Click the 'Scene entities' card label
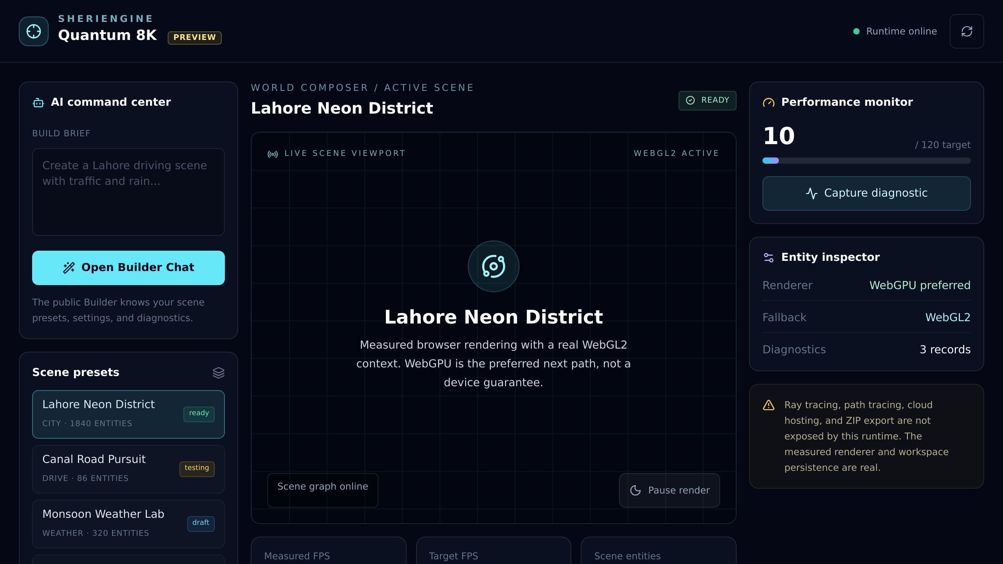Viewport: 1003px width, 564px height. tap(627, 556)
